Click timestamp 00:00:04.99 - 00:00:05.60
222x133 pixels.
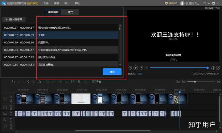click(19, 42)
